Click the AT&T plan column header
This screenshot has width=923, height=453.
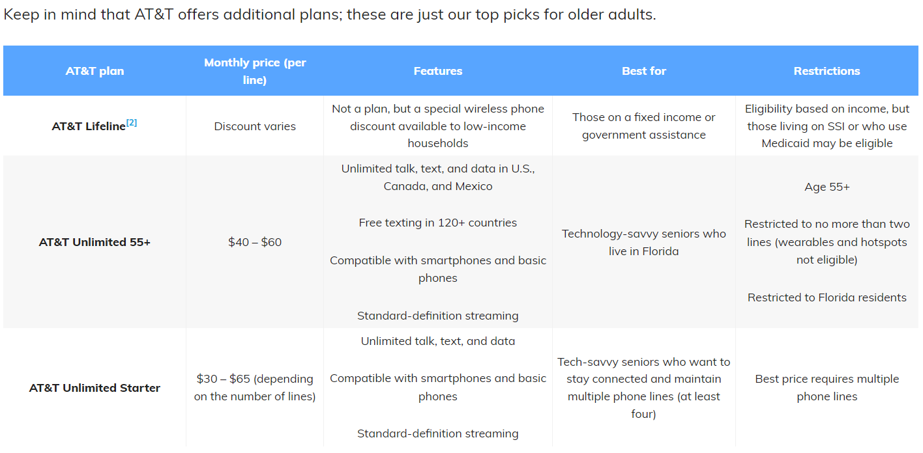tap(95, 71)
